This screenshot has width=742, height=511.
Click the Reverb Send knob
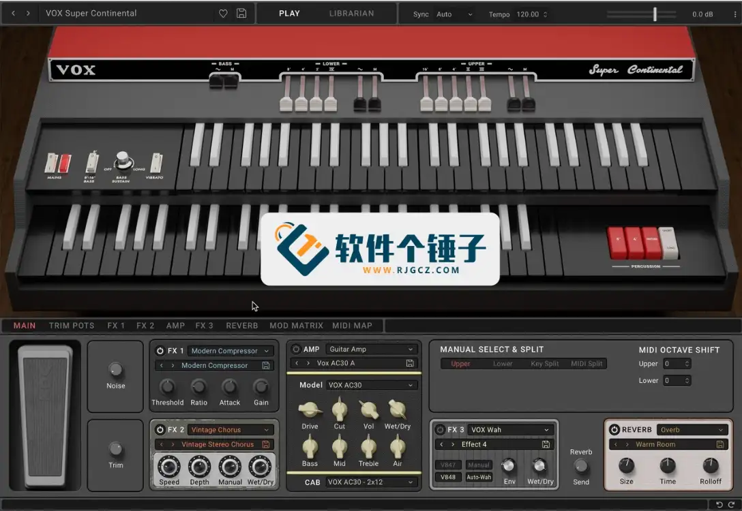click(580, 467)
